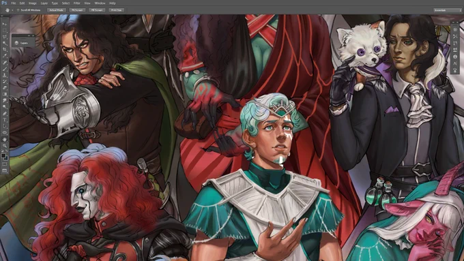The height and width of the screenshot is (261, 464).
Task: Select the History Brush tool
Action: (5, 81)
